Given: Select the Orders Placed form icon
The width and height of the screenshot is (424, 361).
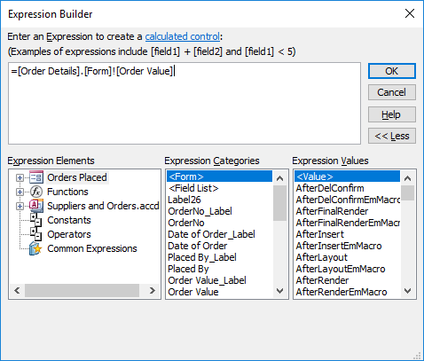Looking at the screenshot, I should tap(36, 177).
